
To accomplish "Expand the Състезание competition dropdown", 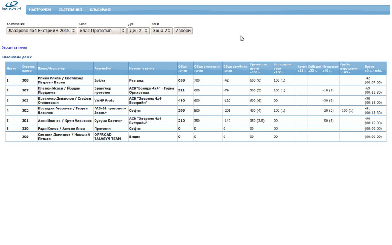I will [x=41, y=31].
